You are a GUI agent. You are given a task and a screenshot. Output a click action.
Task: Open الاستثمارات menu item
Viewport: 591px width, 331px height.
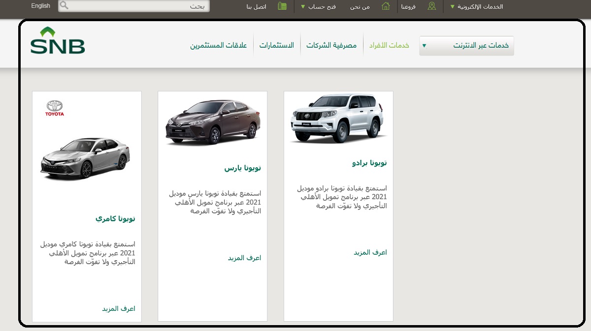click(x=277, y=45)
